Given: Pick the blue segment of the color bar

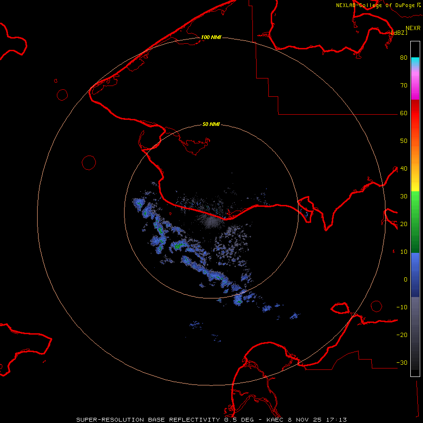Looking at the screenshot, I should [x=415, y=275].
